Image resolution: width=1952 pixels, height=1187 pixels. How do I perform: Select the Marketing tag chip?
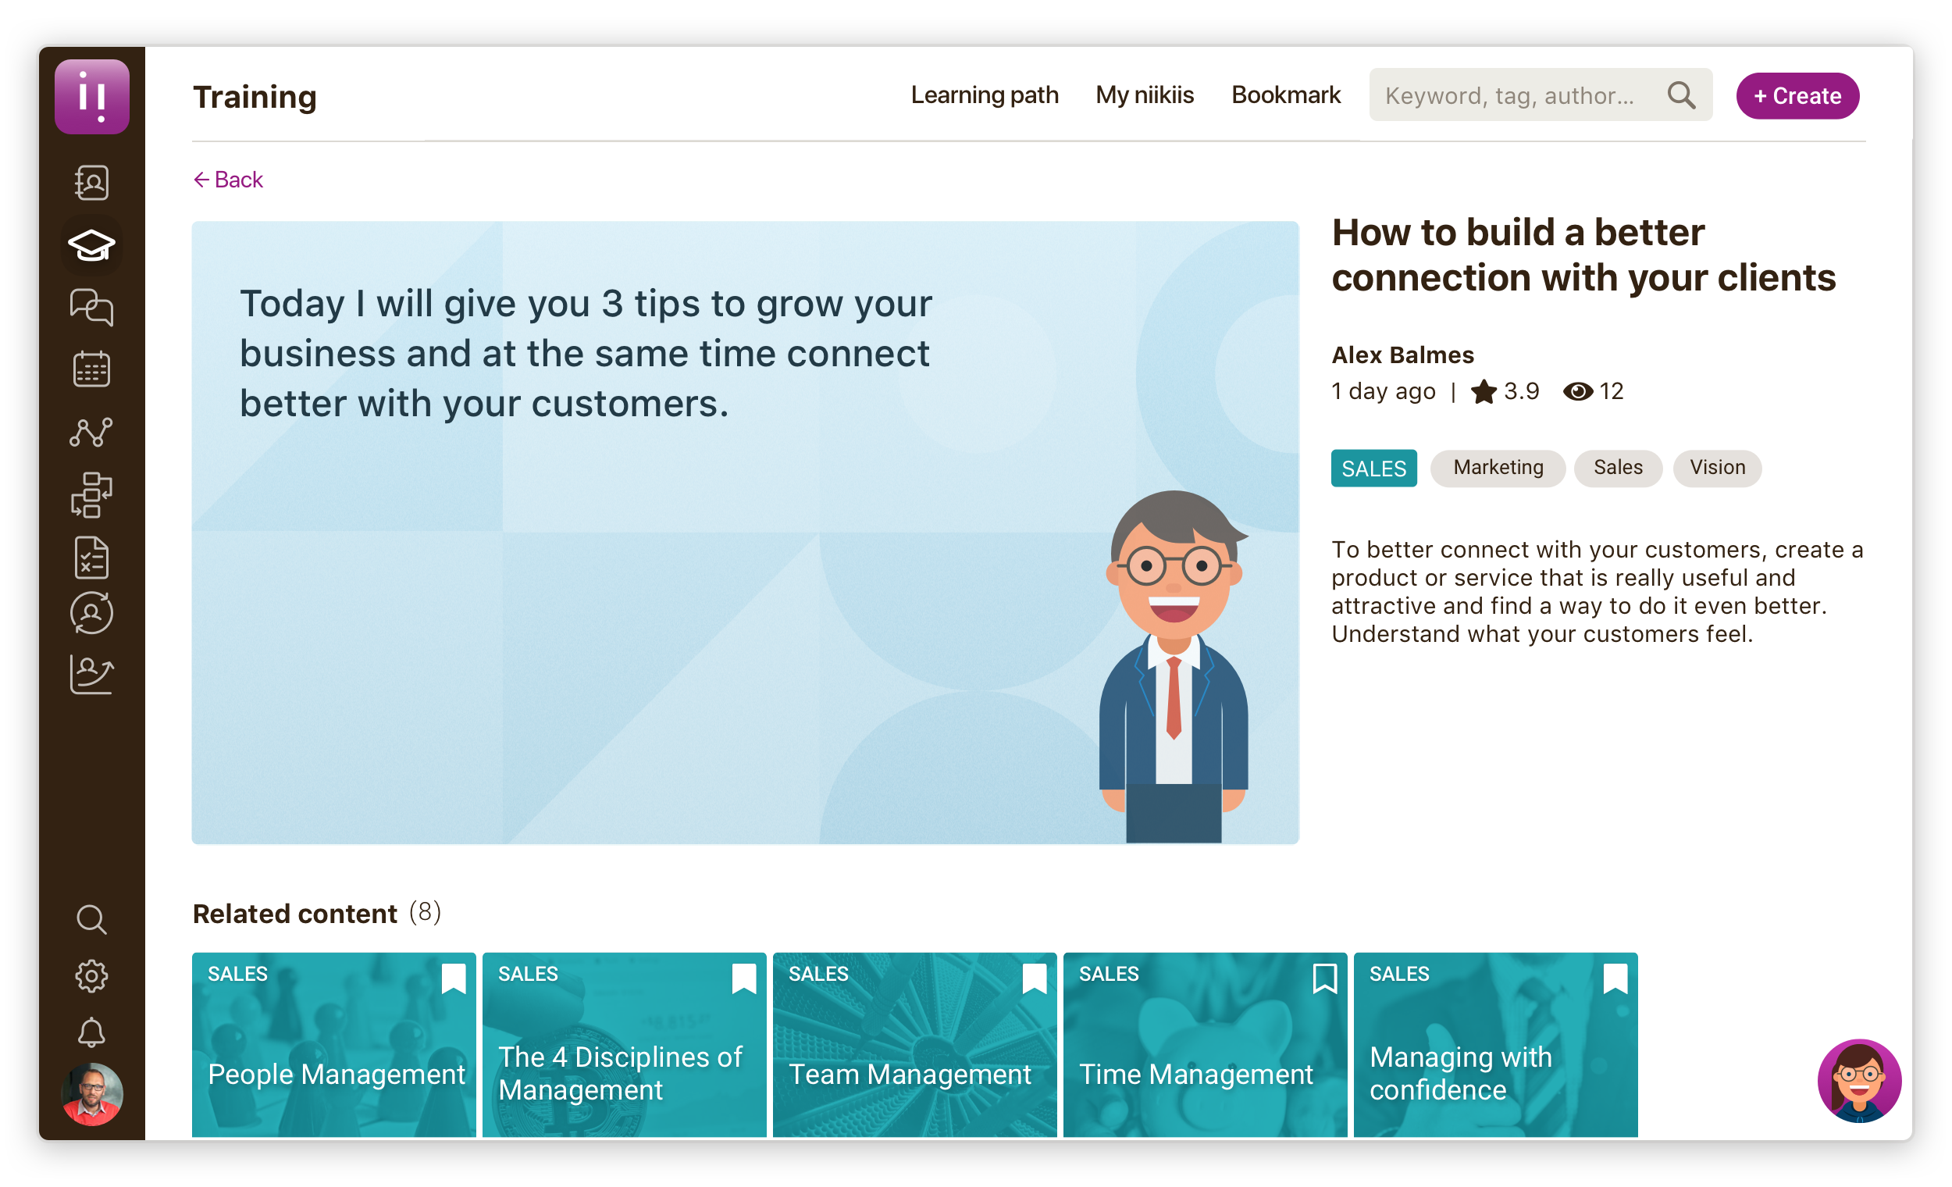[x=1498, y=468]
